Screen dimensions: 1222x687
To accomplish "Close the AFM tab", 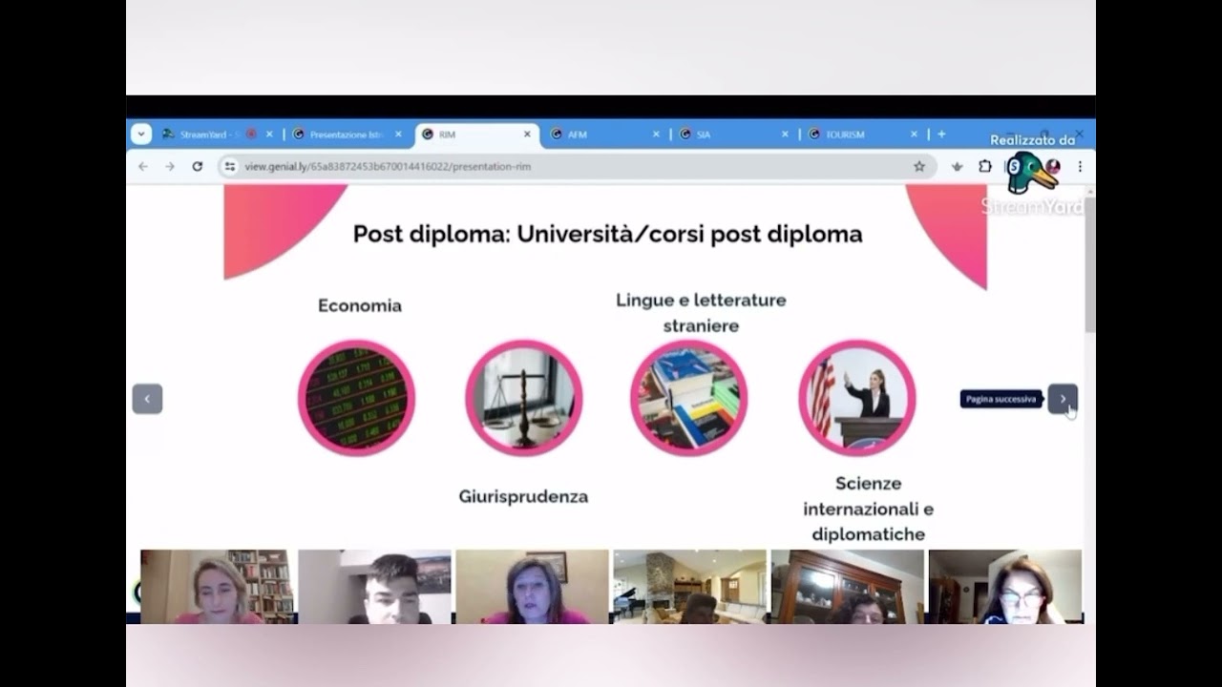I will [656, 135].
